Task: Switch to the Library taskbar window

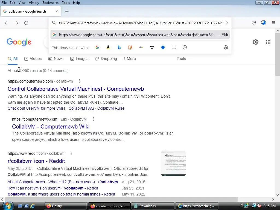Action: pyautogui.click(x=65, y=206)
